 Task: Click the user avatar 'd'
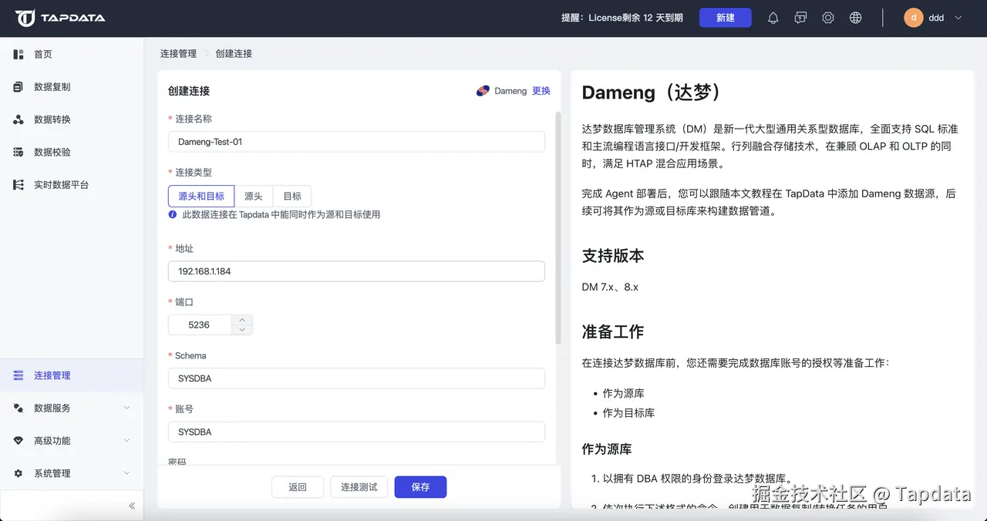coord(914,18)
